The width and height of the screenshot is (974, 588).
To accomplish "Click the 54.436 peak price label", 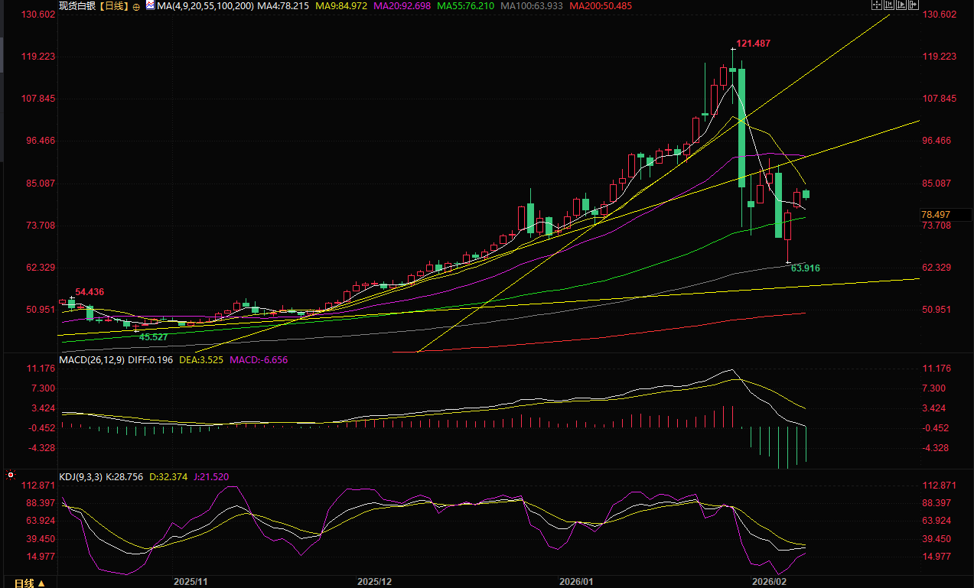I will coord(90,292).
